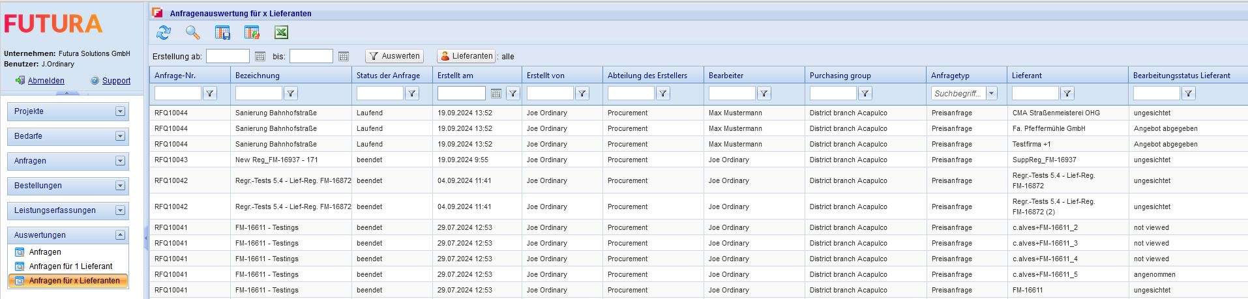
Task: Open calendar picker next to Erstellung ab
Action: point(260,57)
